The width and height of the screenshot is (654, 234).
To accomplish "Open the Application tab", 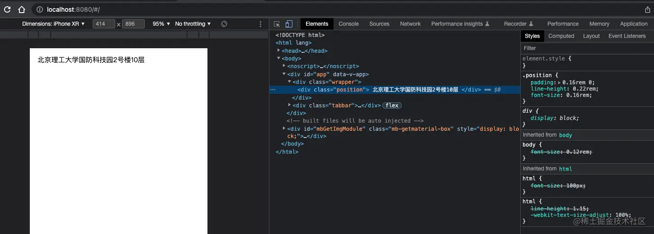I will (634, 24).
